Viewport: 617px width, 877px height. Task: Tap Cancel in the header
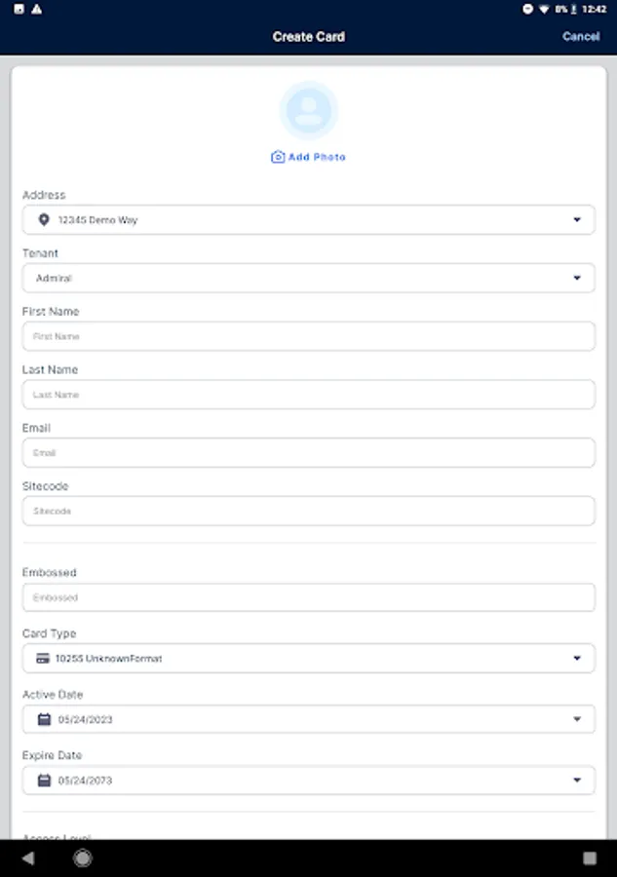(581, 36)
